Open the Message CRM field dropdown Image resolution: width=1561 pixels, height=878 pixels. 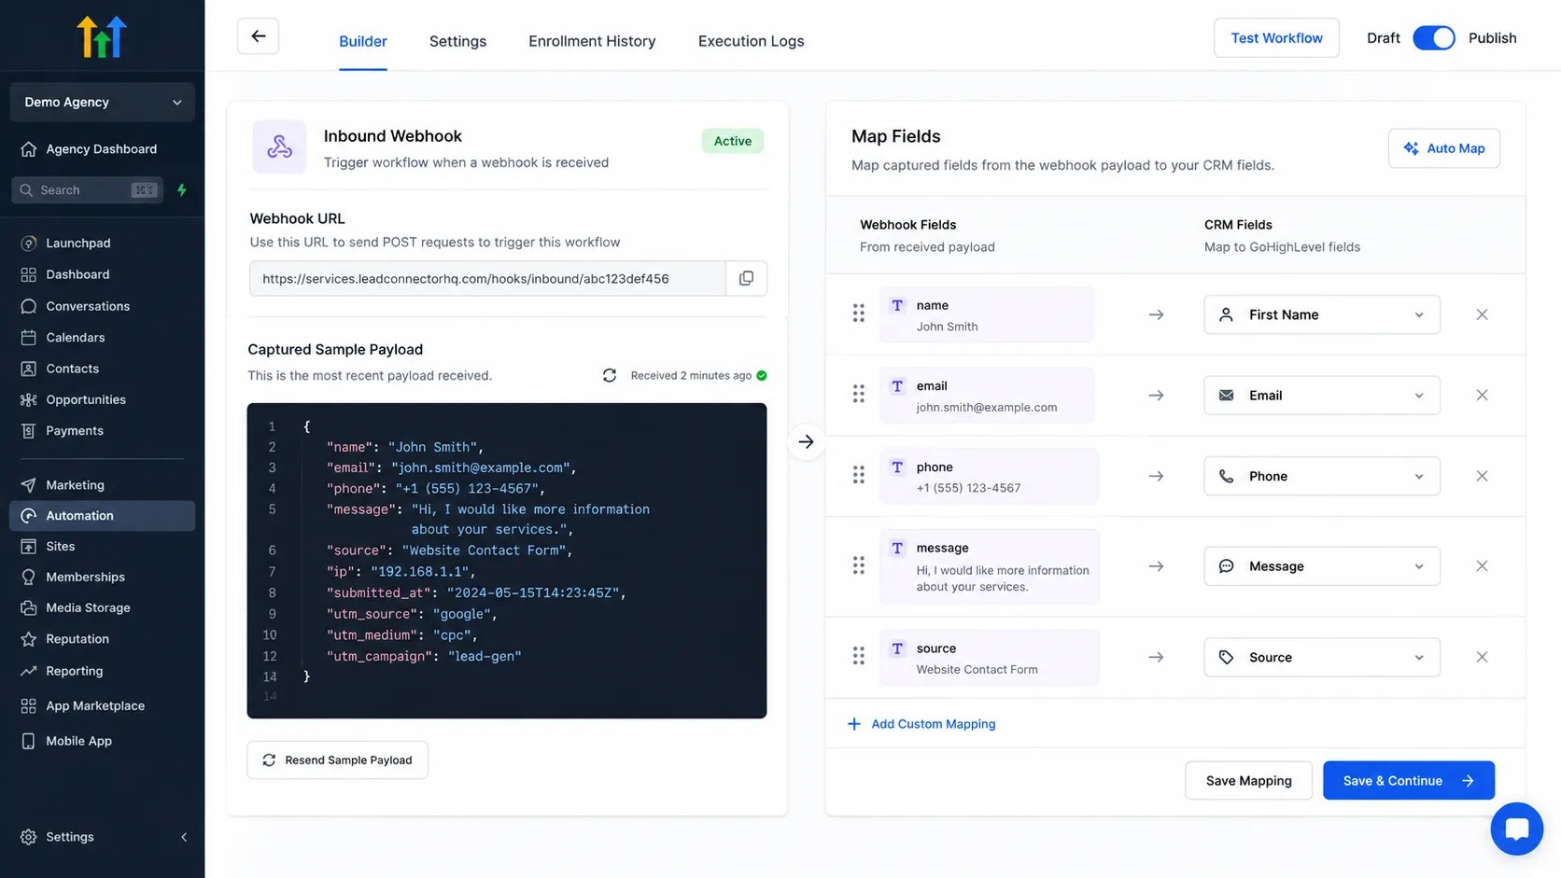[x=1321, y=566]
